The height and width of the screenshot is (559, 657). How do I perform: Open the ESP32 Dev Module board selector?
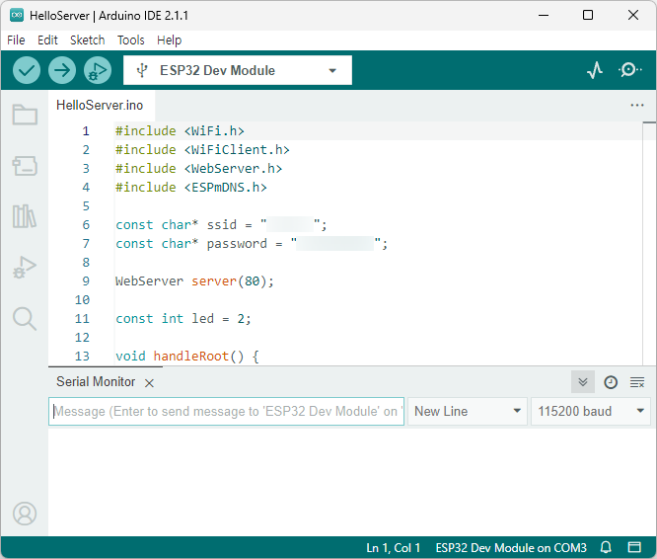[x=238, y=70]
